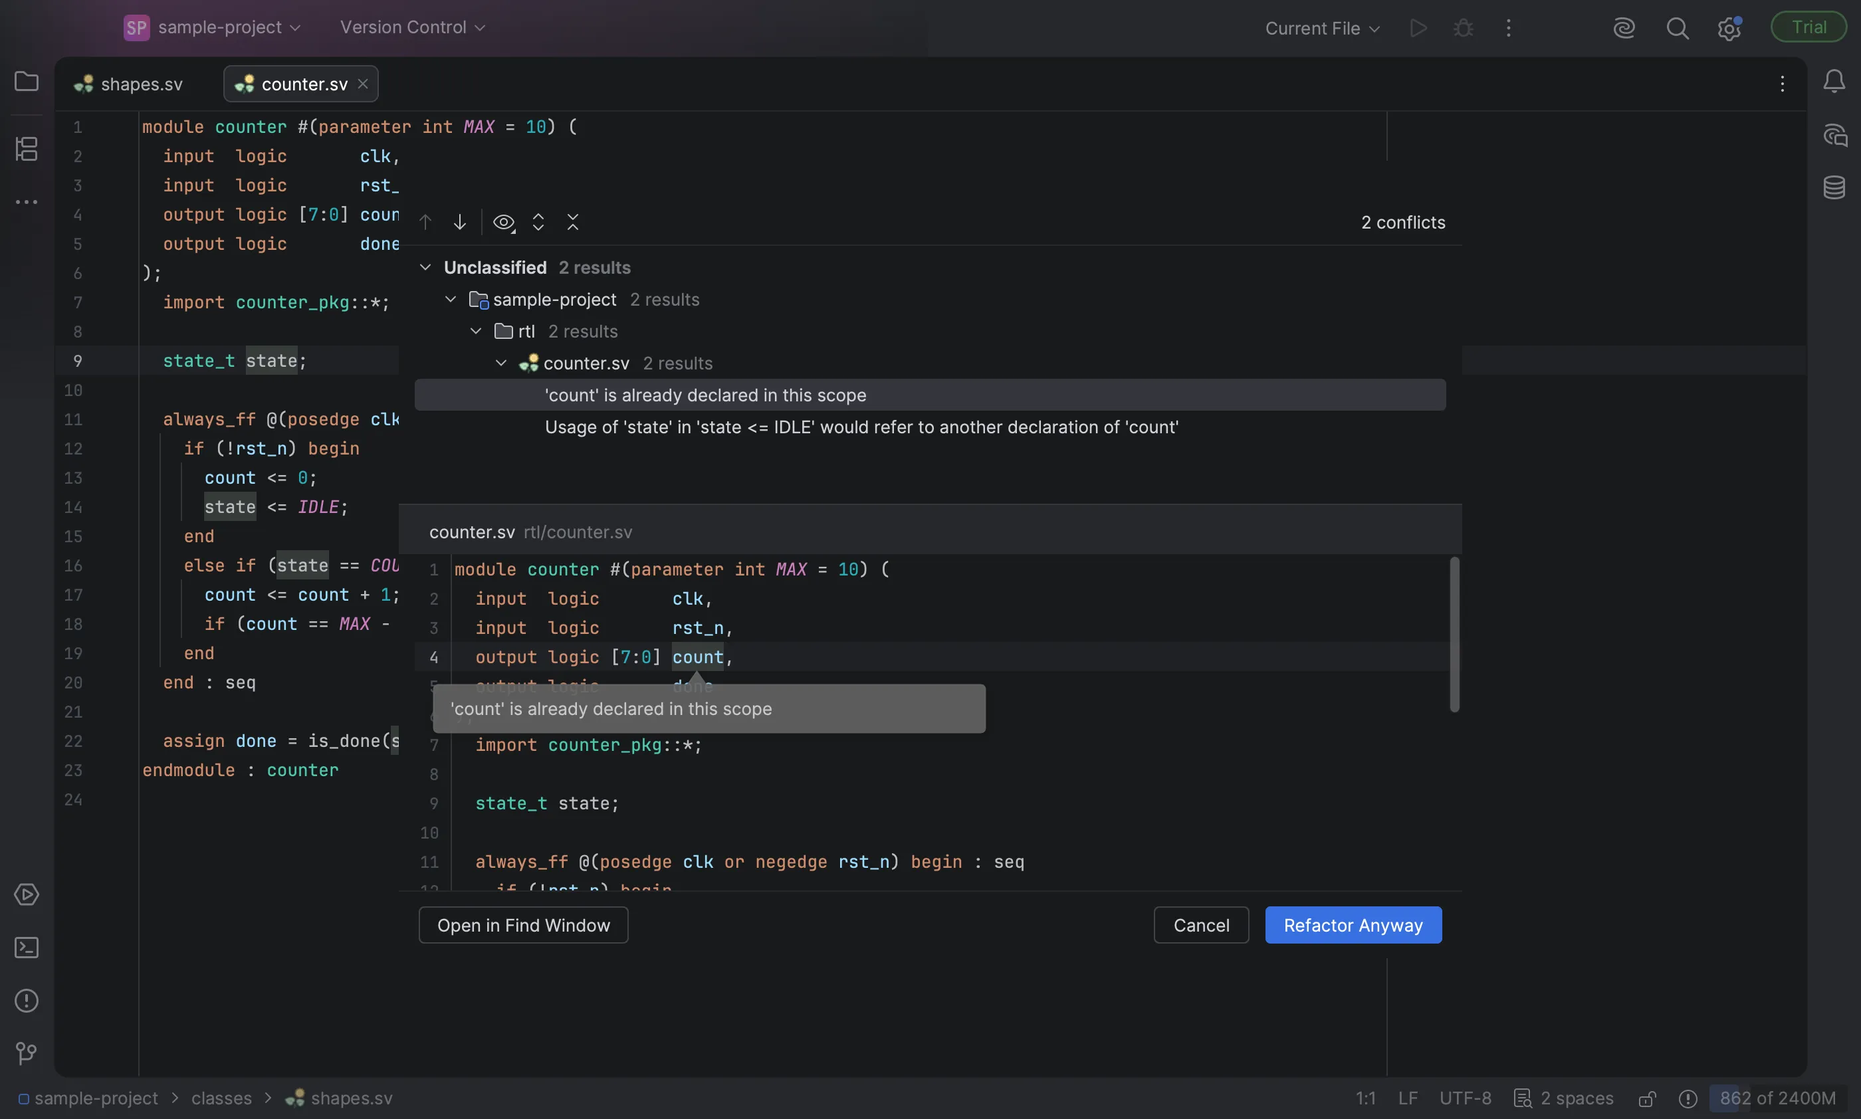Close the counter.sv tab
1861x1119 pixels.
click(x=363, y=84)
